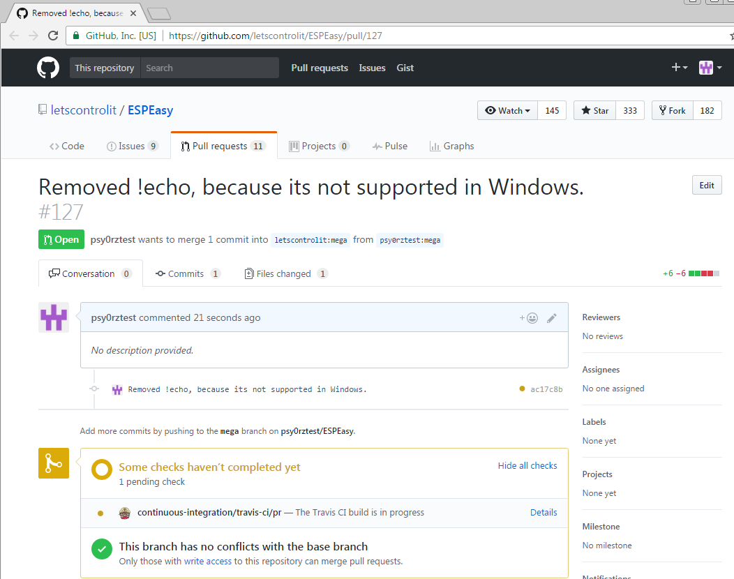Click the address bar URL

(x=275, y=36)
